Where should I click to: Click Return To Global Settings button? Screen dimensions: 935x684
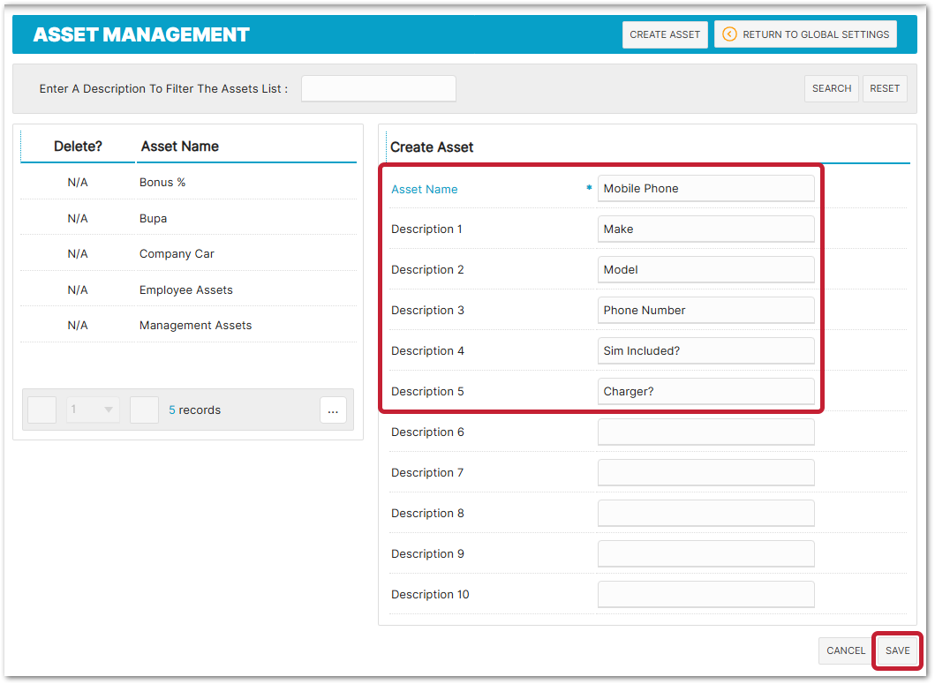[x=805, y=34]
